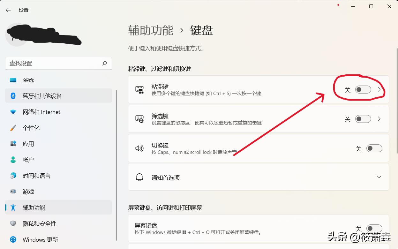Open 时间和语言 settings
Screen dimensions: 398x249
[13, 176]
